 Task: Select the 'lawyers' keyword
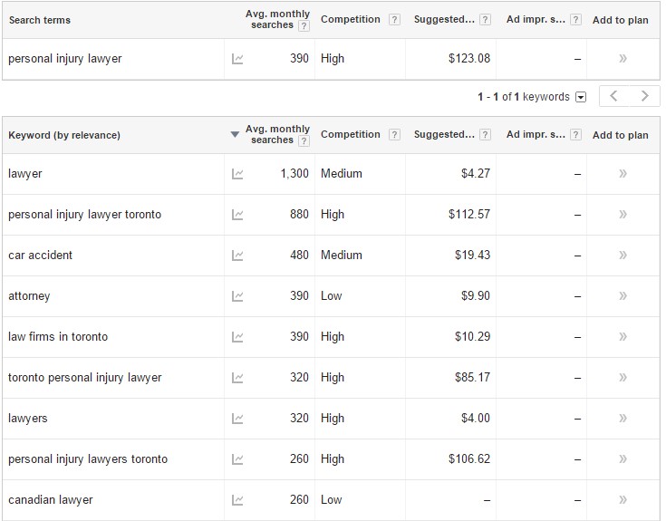coord(27,419)
